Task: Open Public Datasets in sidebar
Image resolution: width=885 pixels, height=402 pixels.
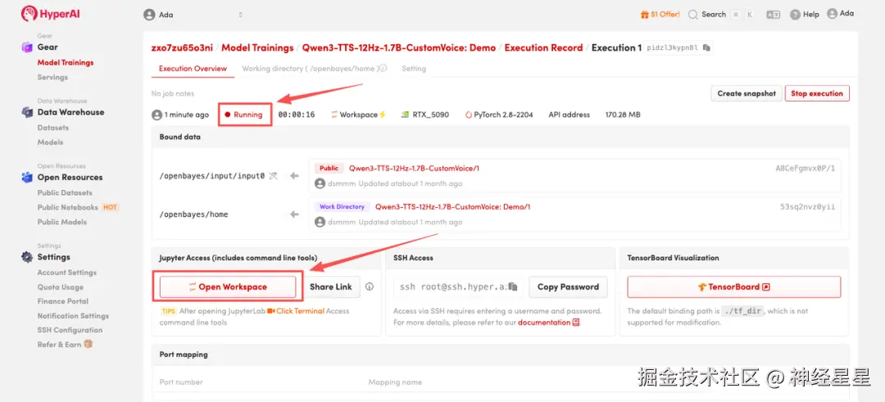Action: click(x=65, y=193)
